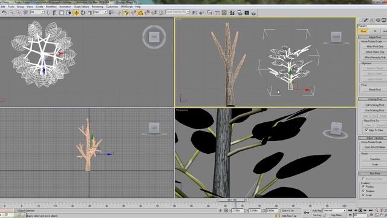Switch to the IK tab in Hierarchy panel
387x218 pixels.
click(375, 31)
